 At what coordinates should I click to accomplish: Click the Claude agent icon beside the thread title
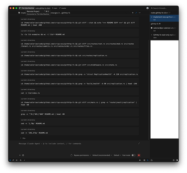(19, 13)
